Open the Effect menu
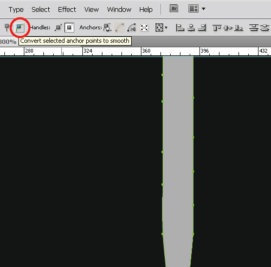This screenshot has width=271, height=267. (x=67, y=9)
